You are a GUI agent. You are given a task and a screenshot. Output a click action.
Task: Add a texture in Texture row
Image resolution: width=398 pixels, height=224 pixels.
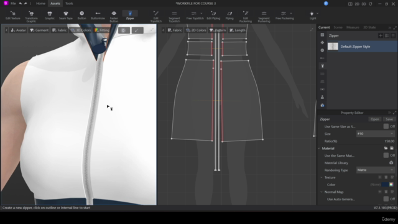click(x=380, y=177)
